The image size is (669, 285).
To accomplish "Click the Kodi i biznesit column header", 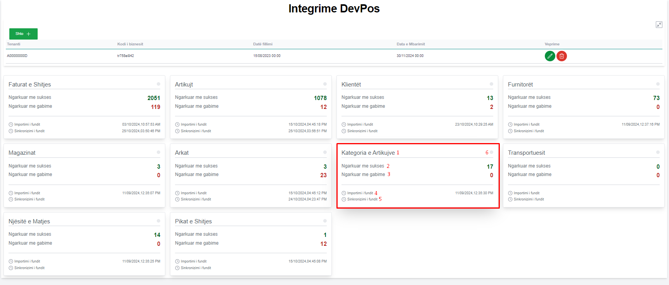I will [x=130, y=44].
